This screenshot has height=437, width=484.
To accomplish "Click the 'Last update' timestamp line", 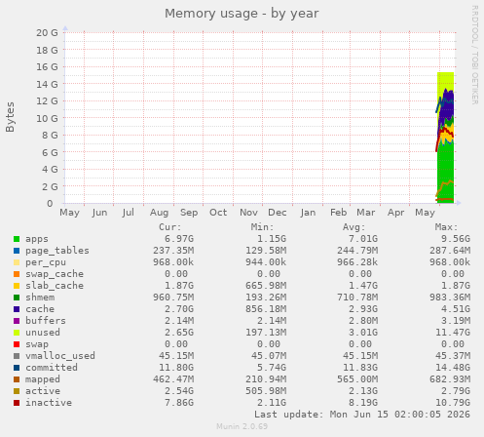I will click(362, 415).
